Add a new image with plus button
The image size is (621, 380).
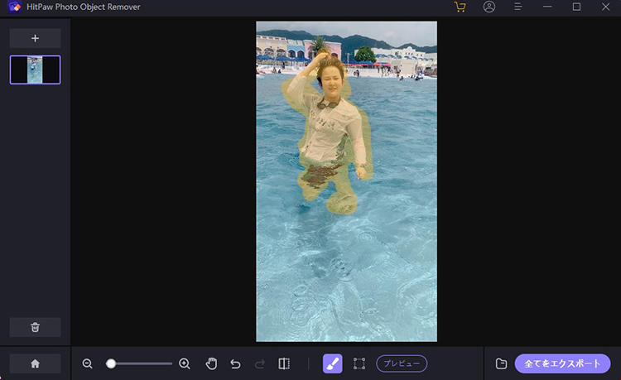coord(35,38)
